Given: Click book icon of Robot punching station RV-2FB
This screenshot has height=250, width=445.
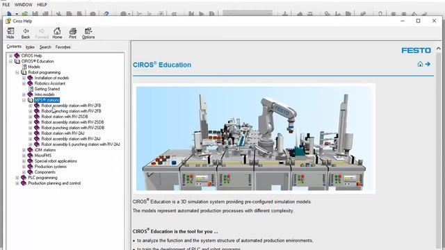Looking at the screenshot, I should (37, 111).
